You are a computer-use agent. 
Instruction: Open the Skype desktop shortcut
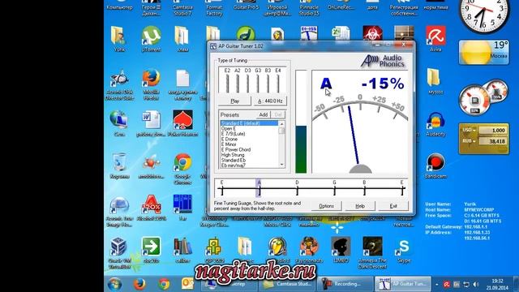[404, 247]
